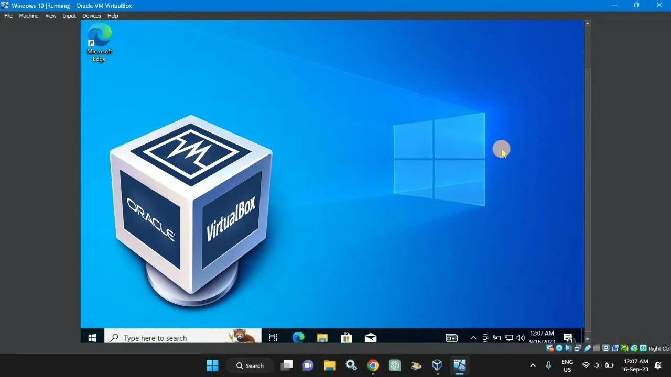
Task: Open Mail app in guest taskbar
Action: [371, 338]
